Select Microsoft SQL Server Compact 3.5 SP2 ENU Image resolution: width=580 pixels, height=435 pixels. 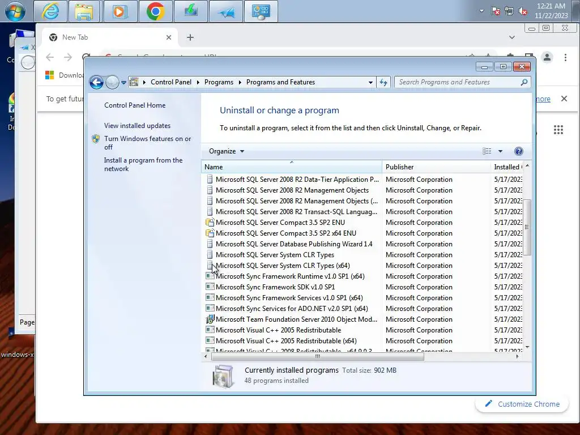[280, 223]
